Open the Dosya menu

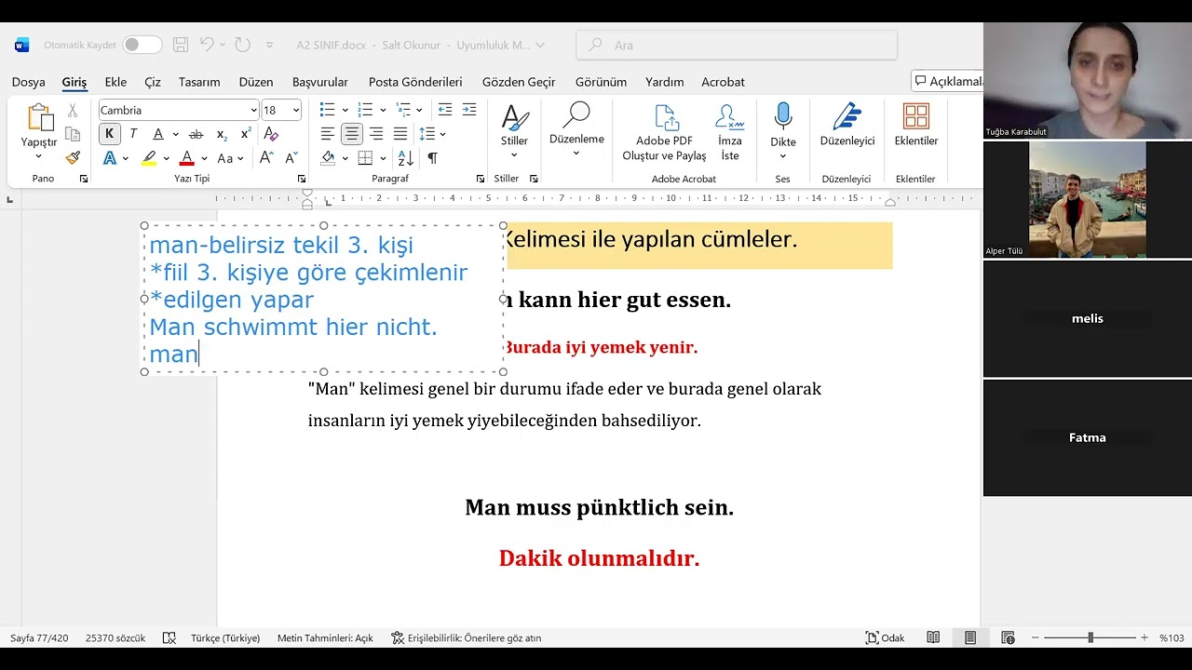(x=28, y=82)
